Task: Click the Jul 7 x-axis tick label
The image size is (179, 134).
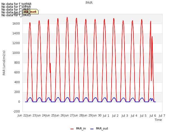Action: tap(162, 116)
